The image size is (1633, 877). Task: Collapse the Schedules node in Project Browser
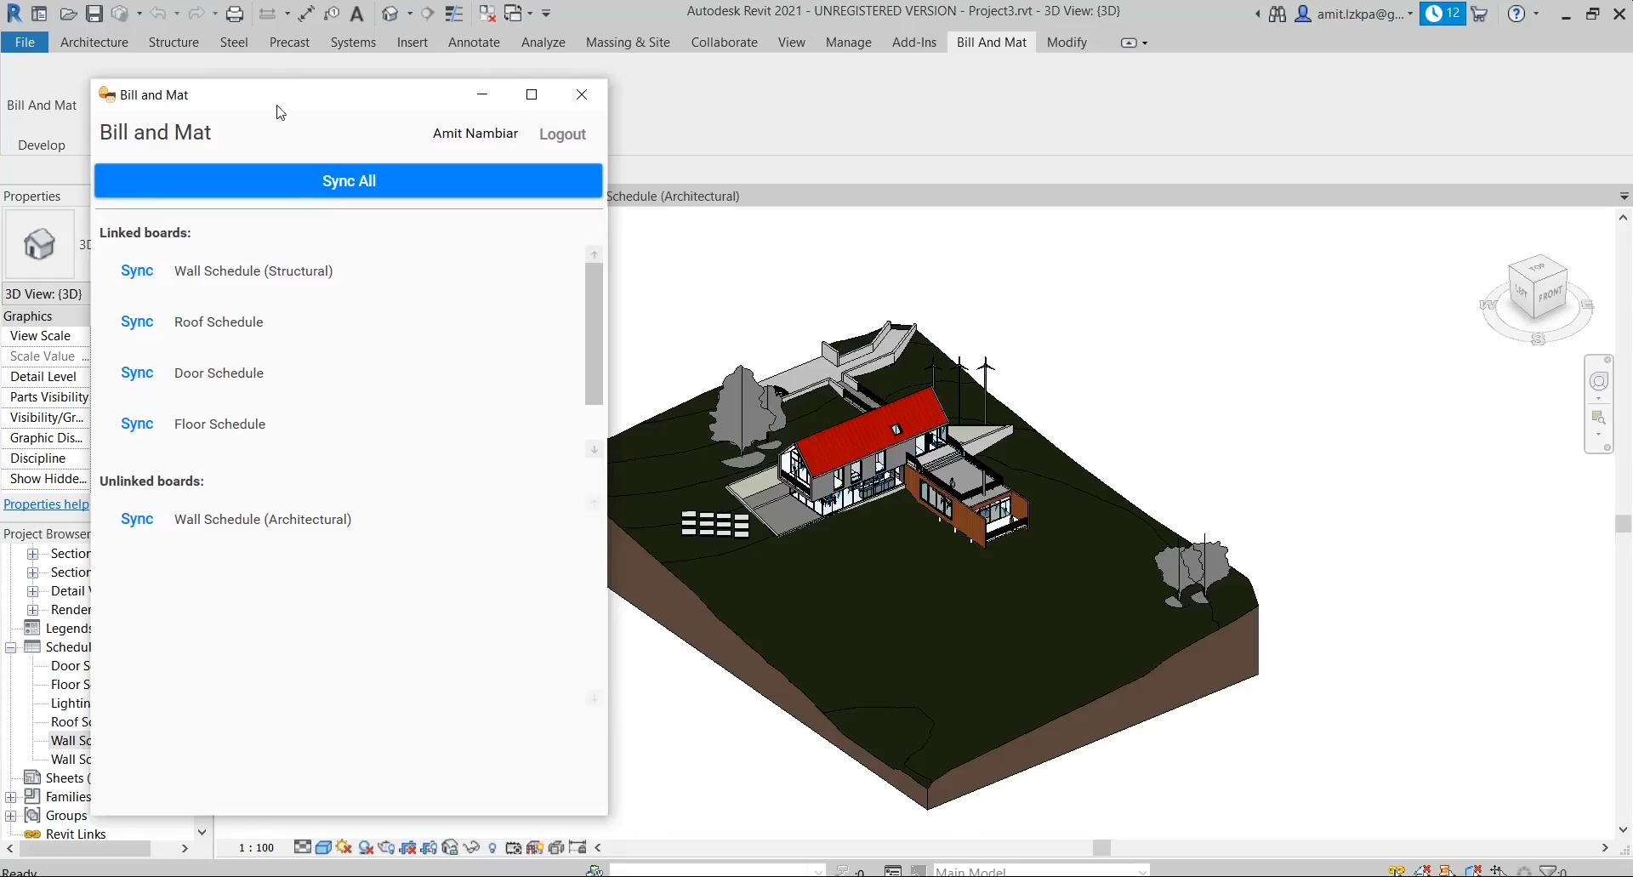pyautogui.click(x=11, y=647)
